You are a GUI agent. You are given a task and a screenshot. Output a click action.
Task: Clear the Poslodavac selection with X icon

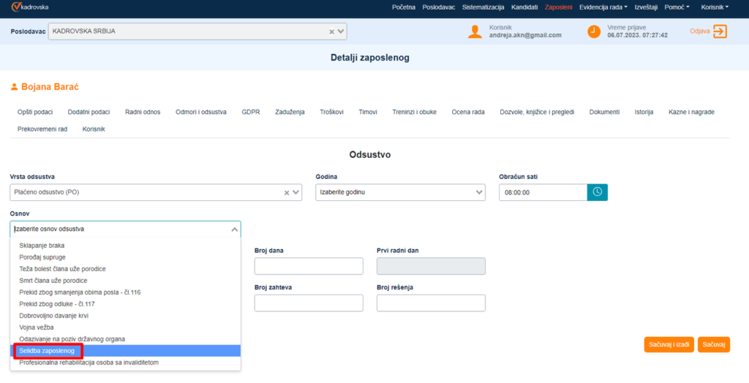click(x=331, y=31)
